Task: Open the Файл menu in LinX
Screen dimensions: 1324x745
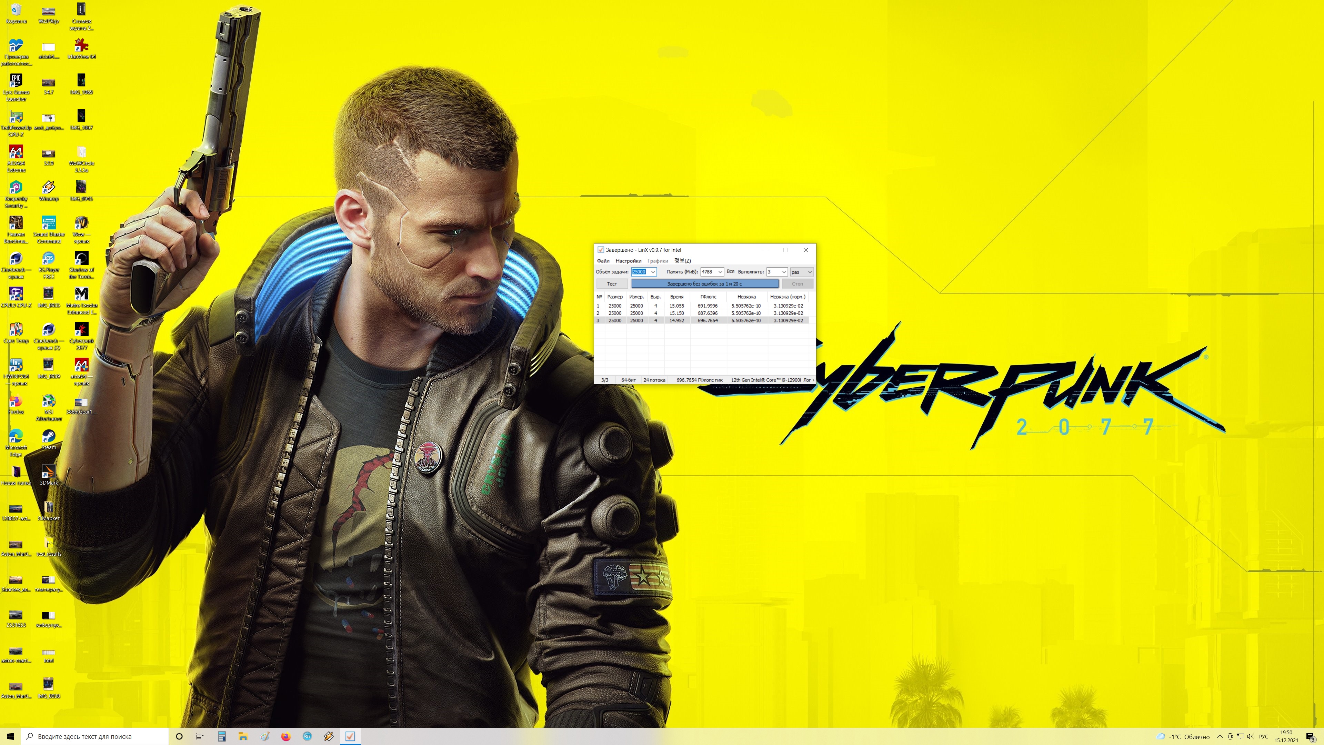Action: pos(603,261)
